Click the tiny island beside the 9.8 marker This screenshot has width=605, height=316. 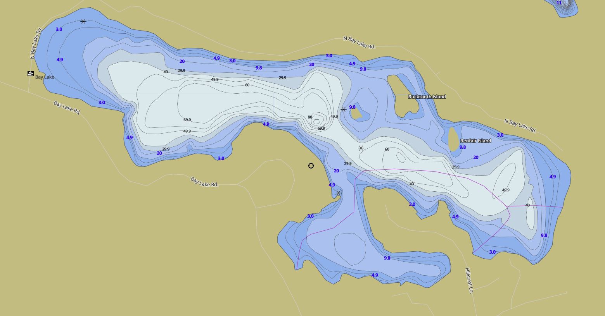click(x=355, y=114)
